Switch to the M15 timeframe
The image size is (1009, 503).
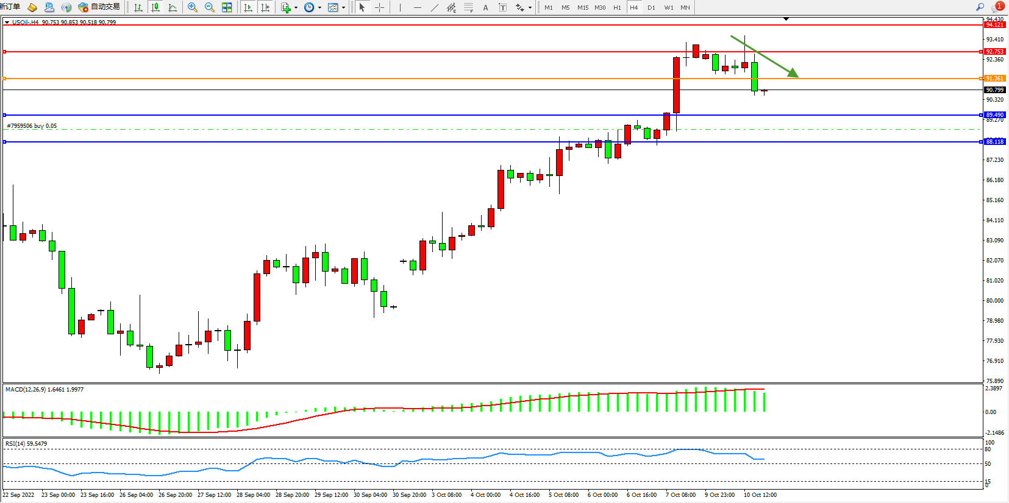click(583, 7)
